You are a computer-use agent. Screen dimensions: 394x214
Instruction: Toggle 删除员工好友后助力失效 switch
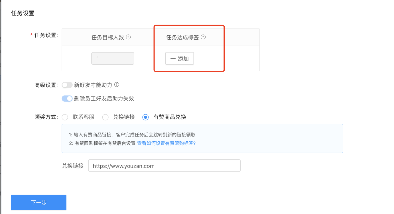click(67, 99)
